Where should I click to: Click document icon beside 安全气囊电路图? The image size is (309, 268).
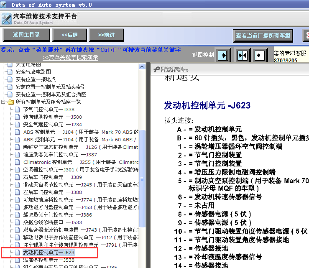pyautogui.click(x=10, y=72)
